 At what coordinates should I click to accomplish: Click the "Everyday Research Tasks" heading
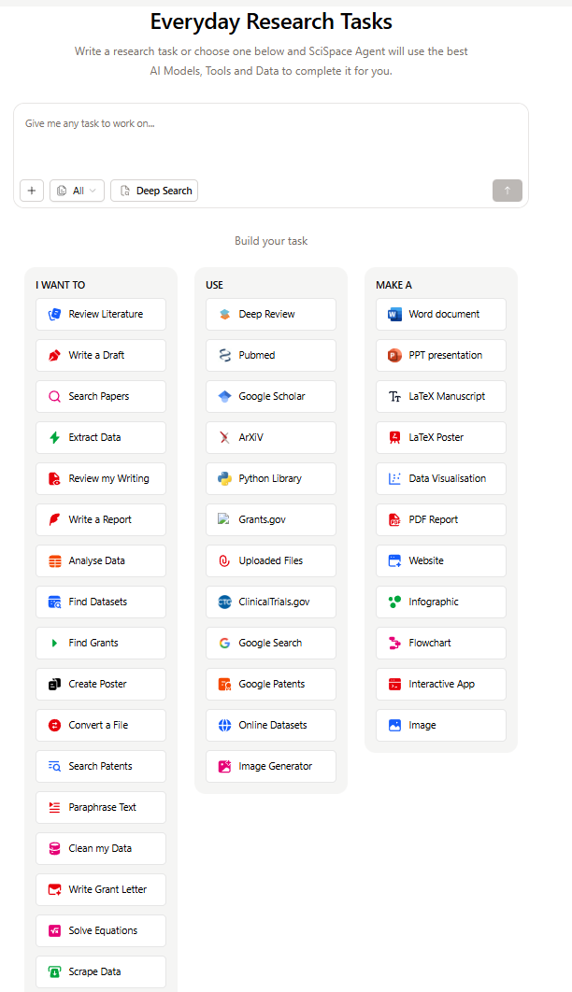(271, 21)
